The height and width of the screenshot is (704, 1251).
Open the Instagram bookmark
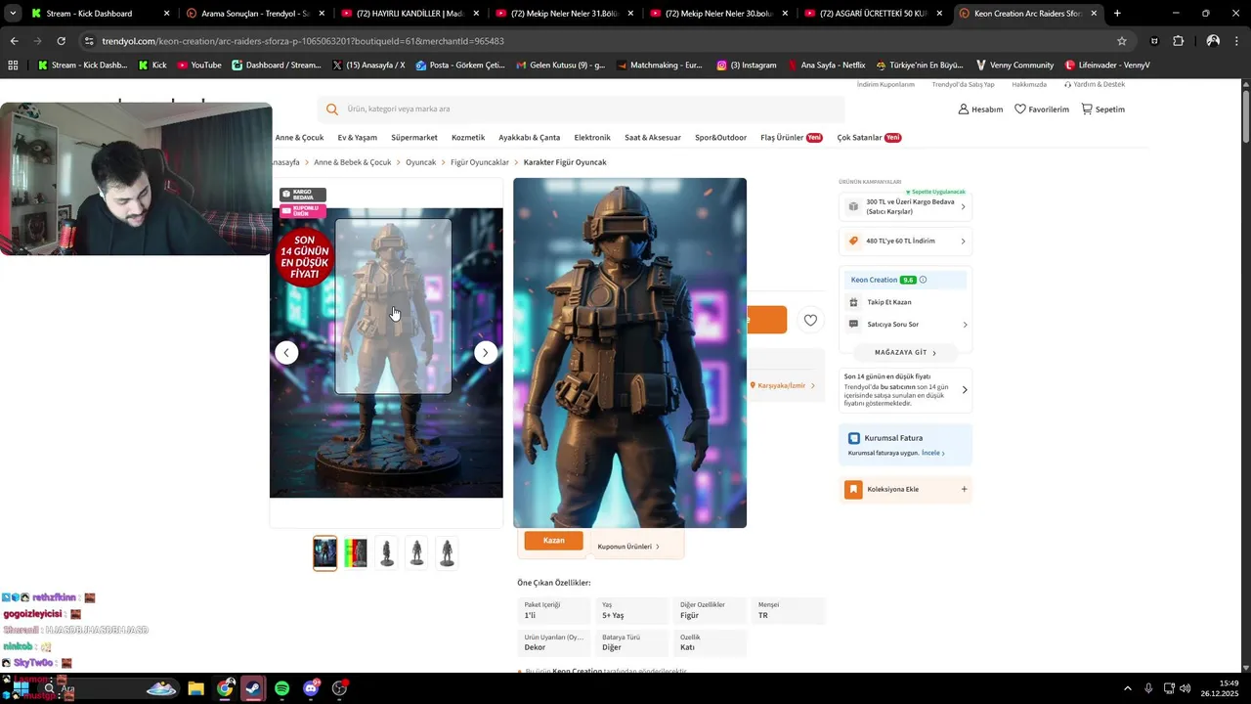point(747,66)
